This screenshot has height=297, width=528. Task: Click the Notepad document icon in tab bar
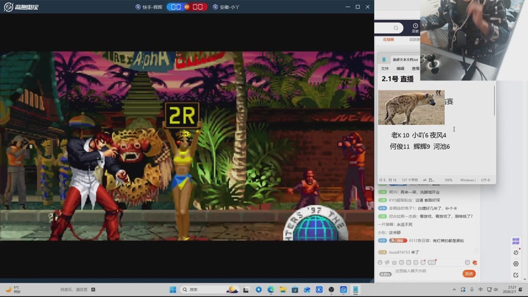tap(384, 59)
